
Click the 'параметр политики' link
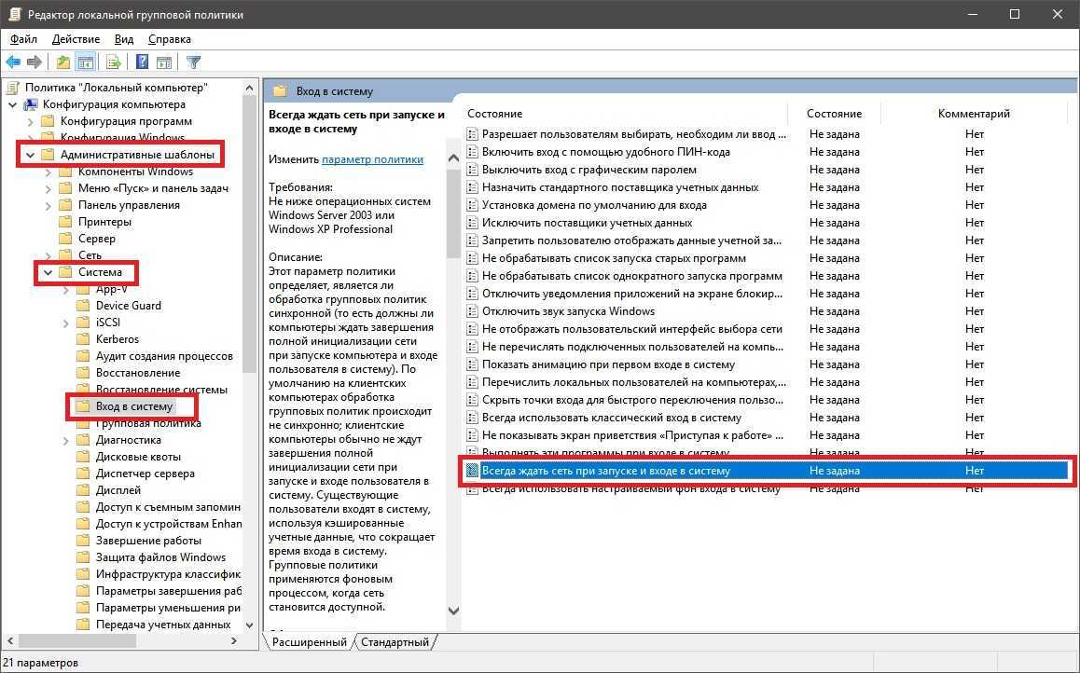click(372, 159)
